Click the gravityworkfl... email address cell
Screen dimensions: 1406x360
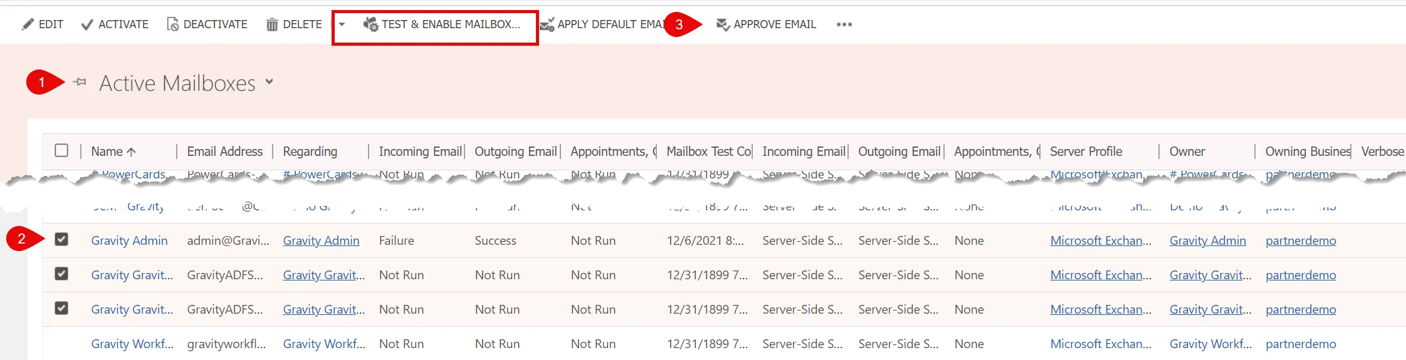(226, 344)
